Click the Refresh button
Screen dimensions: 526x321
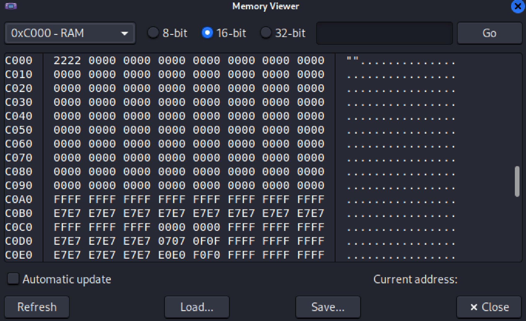click(x=37, y=307)
